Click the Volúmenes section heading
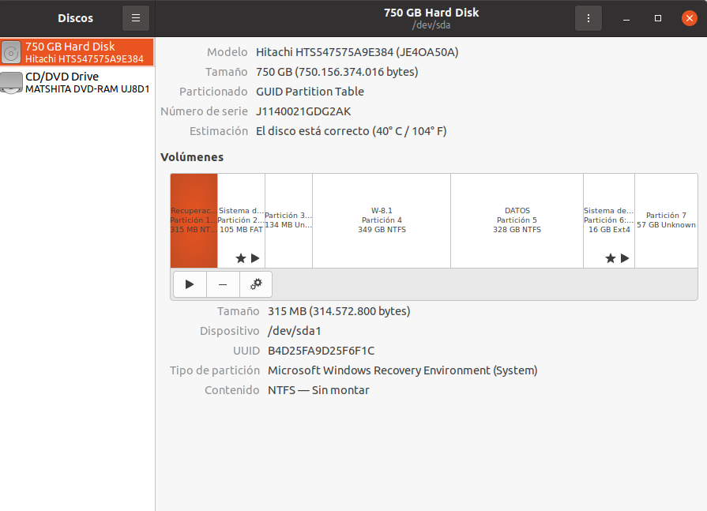 [192, 157]
